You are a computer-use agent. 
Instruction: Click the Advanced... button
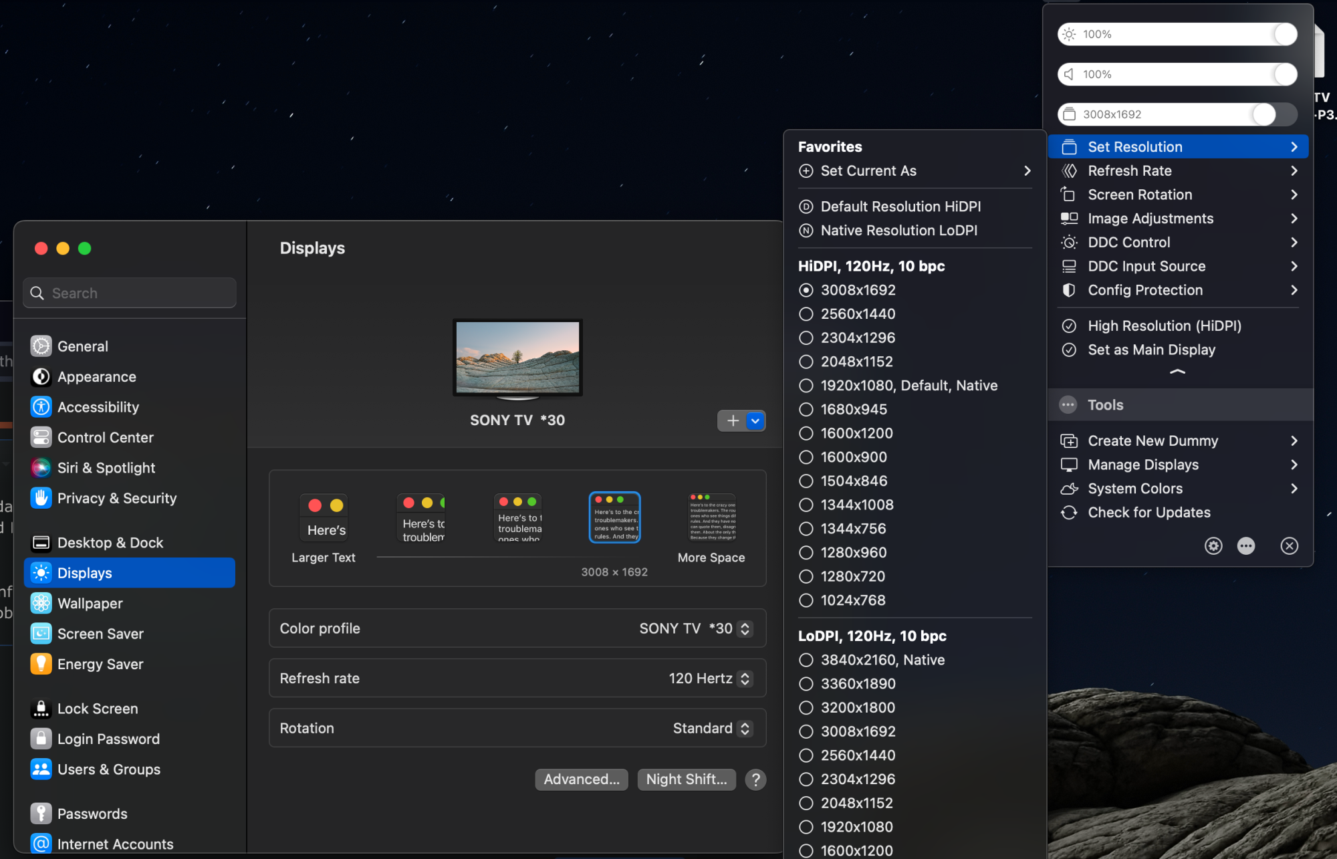581,779
